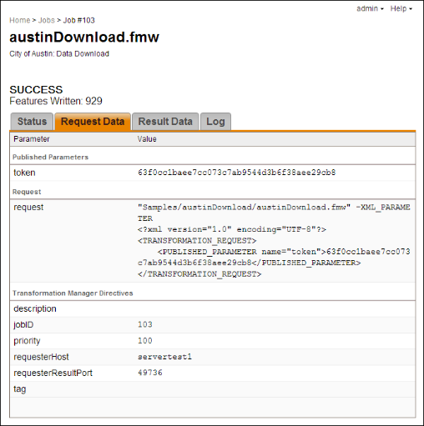Click the priority value 100
Screen dimensions: 424x426
coord(145,341)
